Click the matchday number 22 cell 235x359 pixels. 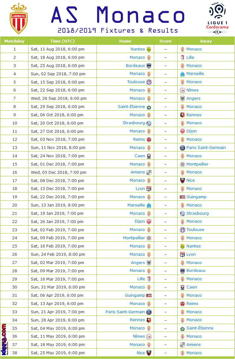(x=14, y=221)
